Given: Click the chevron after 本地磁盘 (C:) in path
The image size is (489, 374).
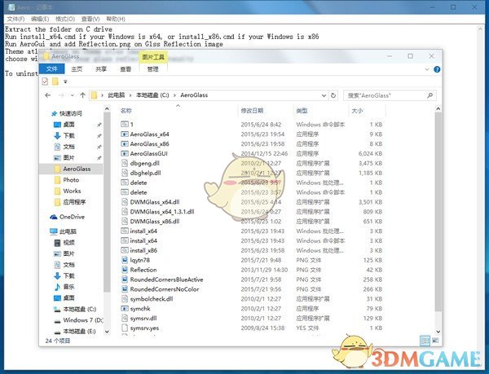Looking at the screenshot, I should click(174, 95).
